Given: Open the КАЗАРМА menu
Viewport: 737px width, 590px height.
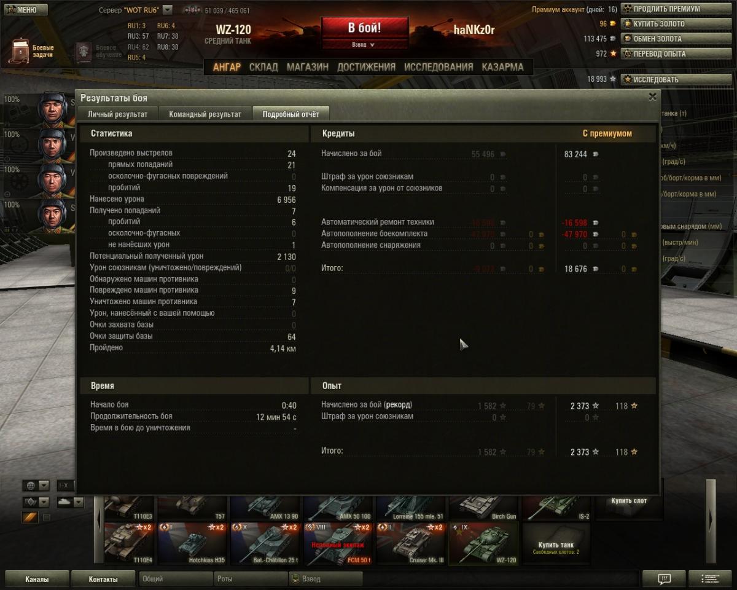Looking at the screenshot, I should (x=502, y=67).
